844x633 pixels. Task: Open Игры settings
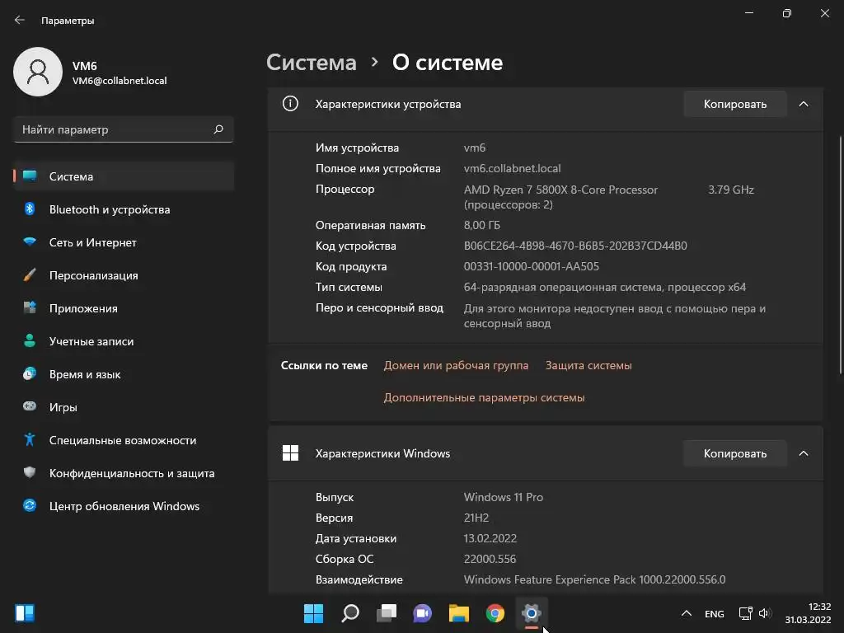click(124, 406)
